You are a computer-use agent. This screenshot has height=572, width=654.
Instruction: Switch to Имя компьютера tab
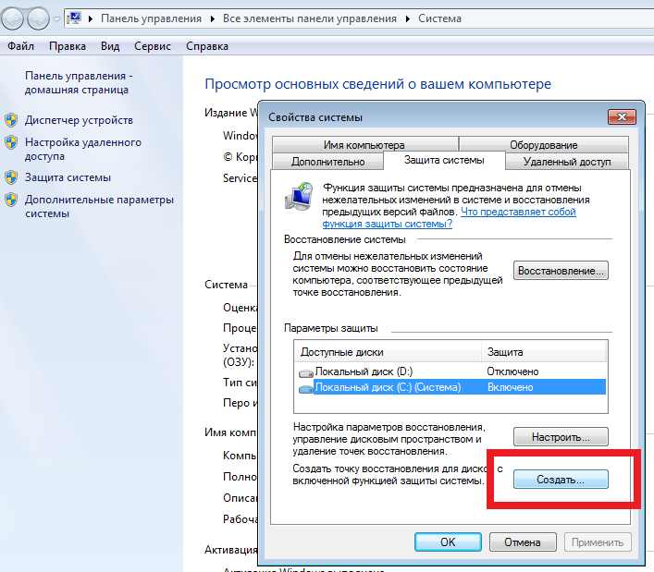point(364,144)
